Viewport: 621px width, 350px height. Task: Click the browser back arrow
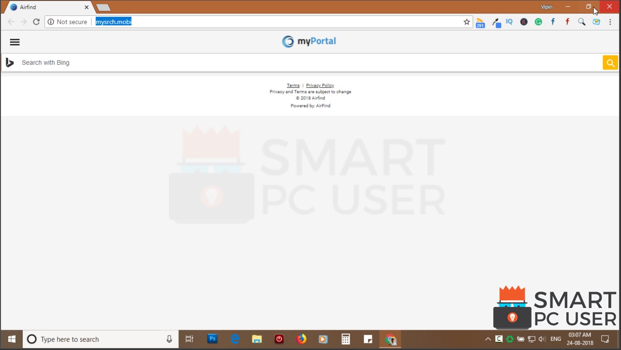(11, 22)
